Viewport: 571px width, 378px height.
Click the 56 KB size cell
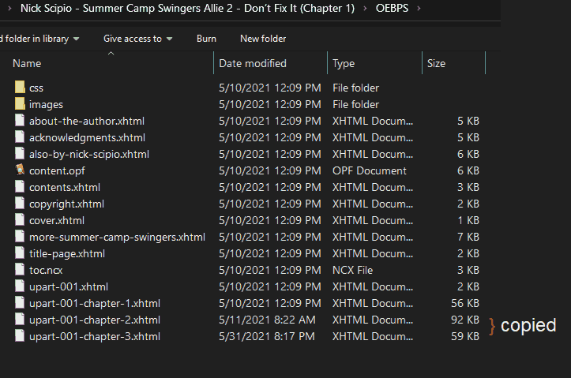[465, 303]
